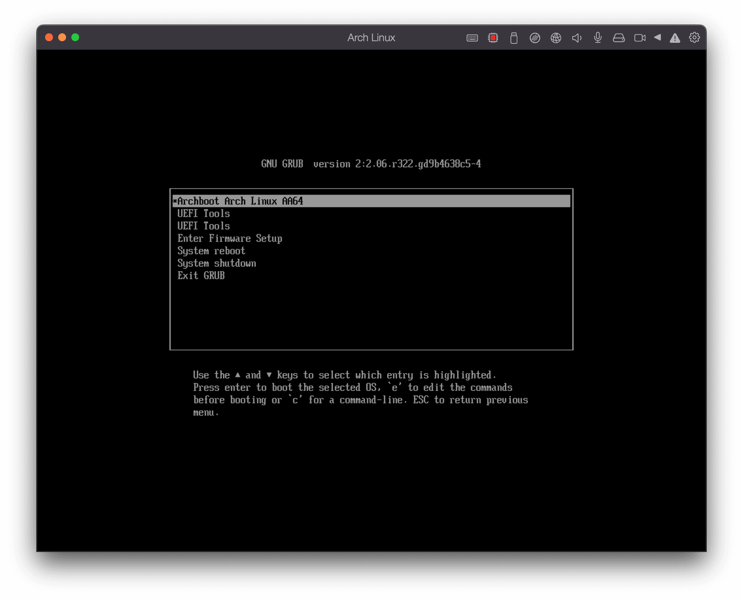Open the USB drive icon
The height and width of the screenshot is (600, 743).
[x=514, y=38]
